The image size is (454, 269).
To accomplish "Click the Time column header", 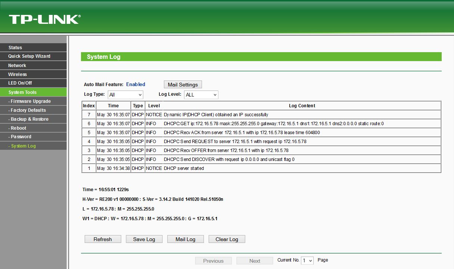I will tap(113, 106).
